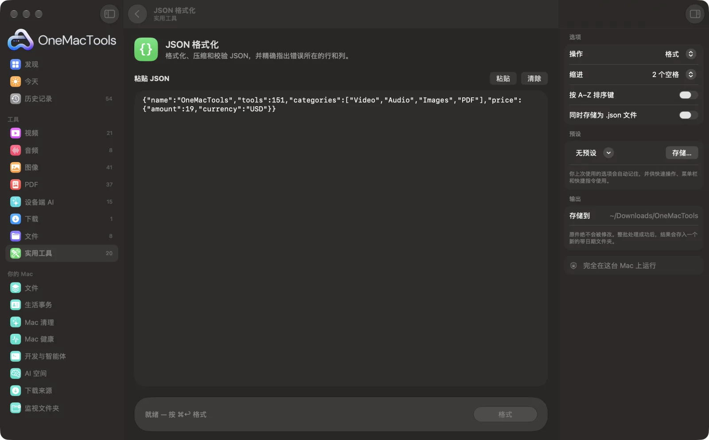Click the 完全在这台 Mac 上运行 row

tap(634, 266)
